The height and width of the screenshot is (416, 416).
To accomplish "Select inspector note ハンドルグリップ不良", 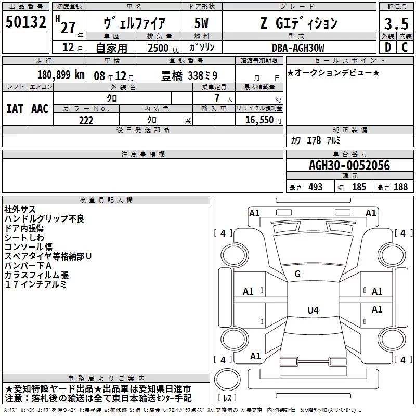I will click(x=44, y=218).
